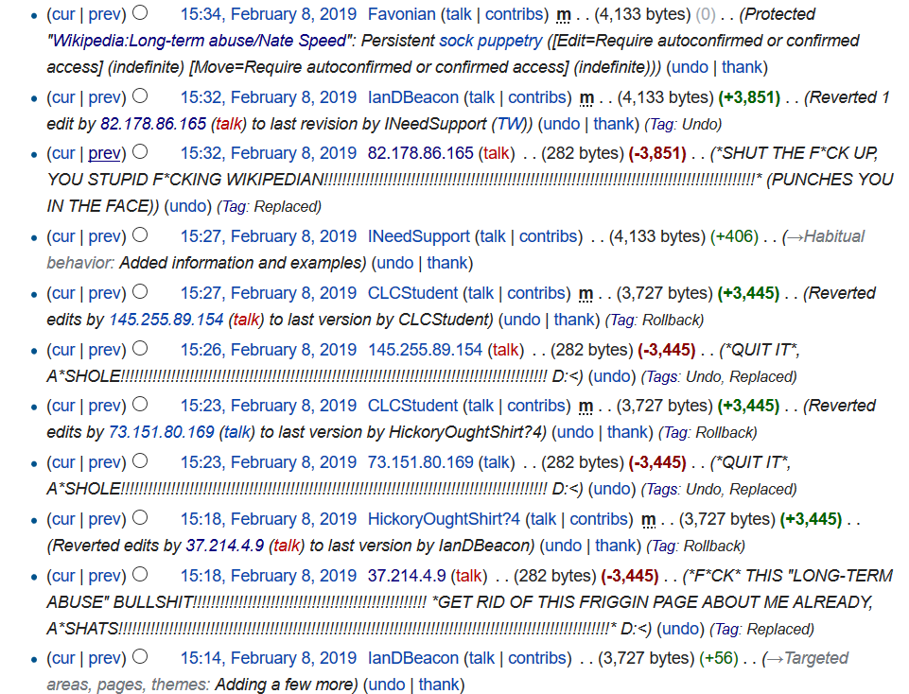This screenshot has height=694, width=909.
Task: Click the '(+406)' byte change value
Action: click(735, 236)
